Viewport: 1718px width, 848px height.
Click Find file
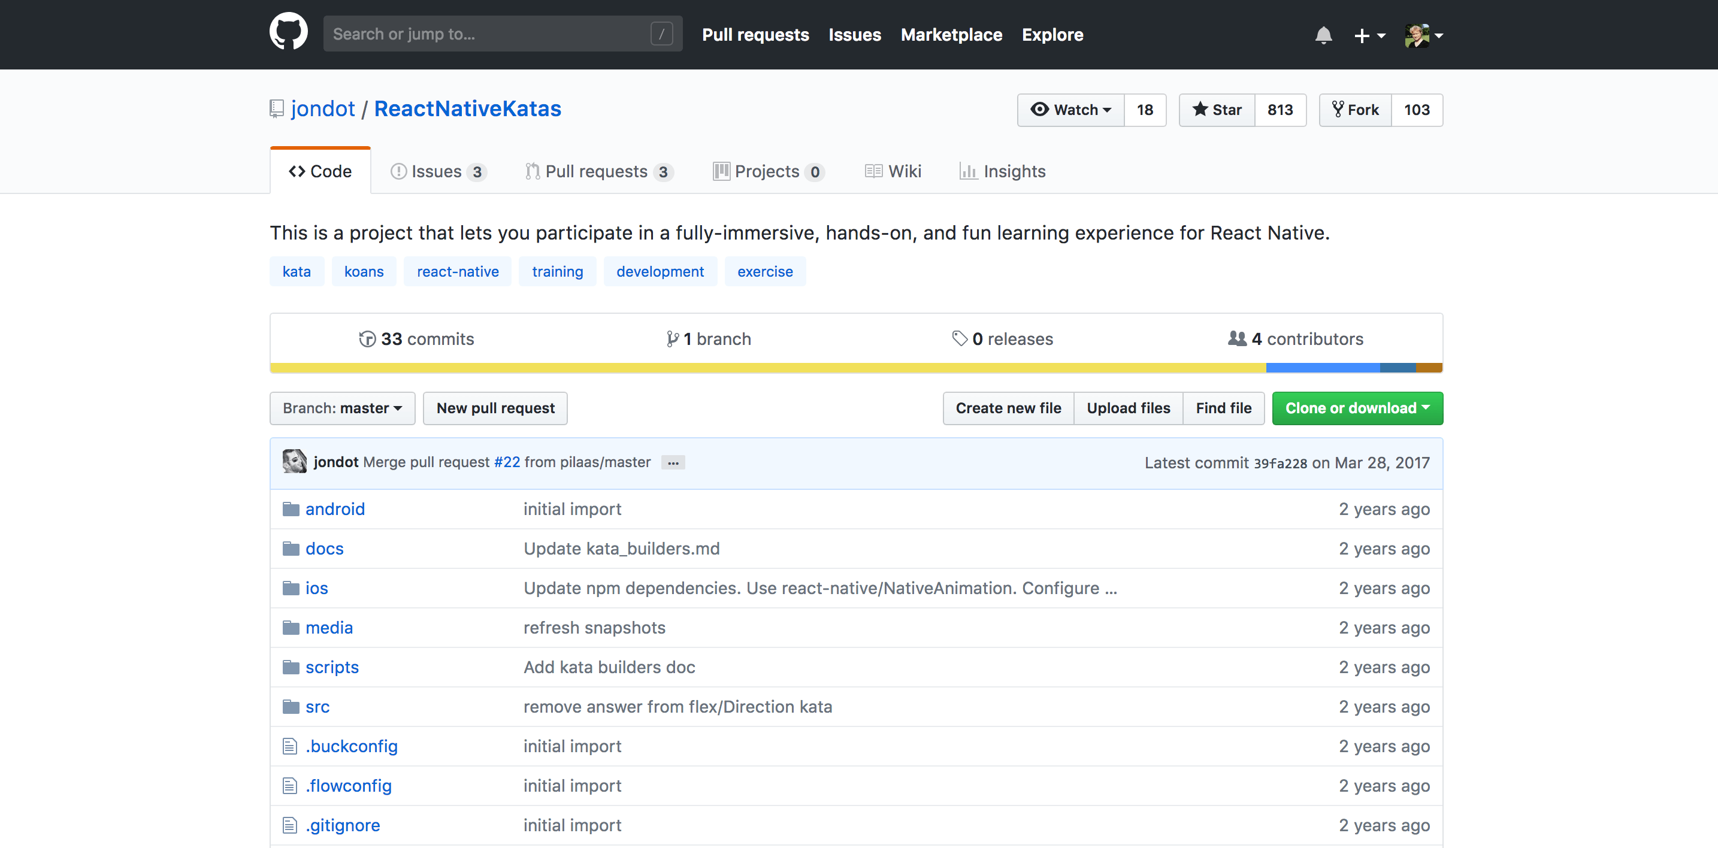pos(1224,408)
